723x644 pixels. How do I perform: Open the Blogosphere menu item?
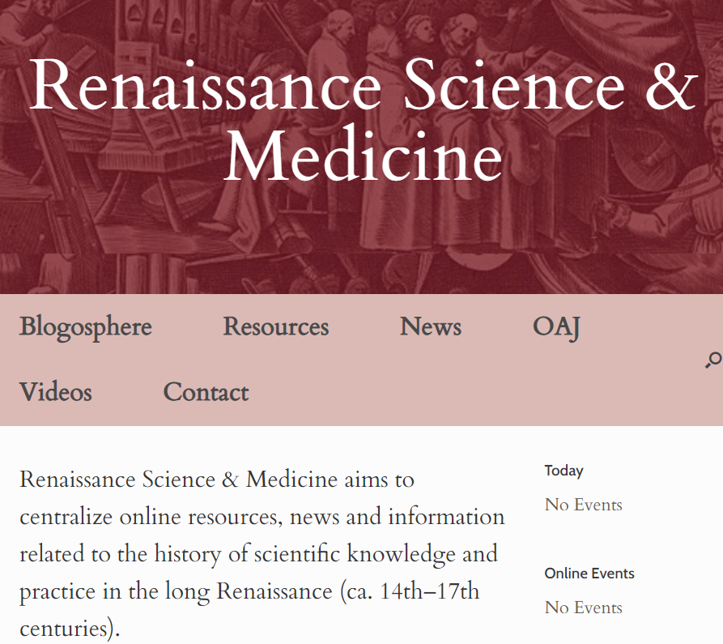85,327
